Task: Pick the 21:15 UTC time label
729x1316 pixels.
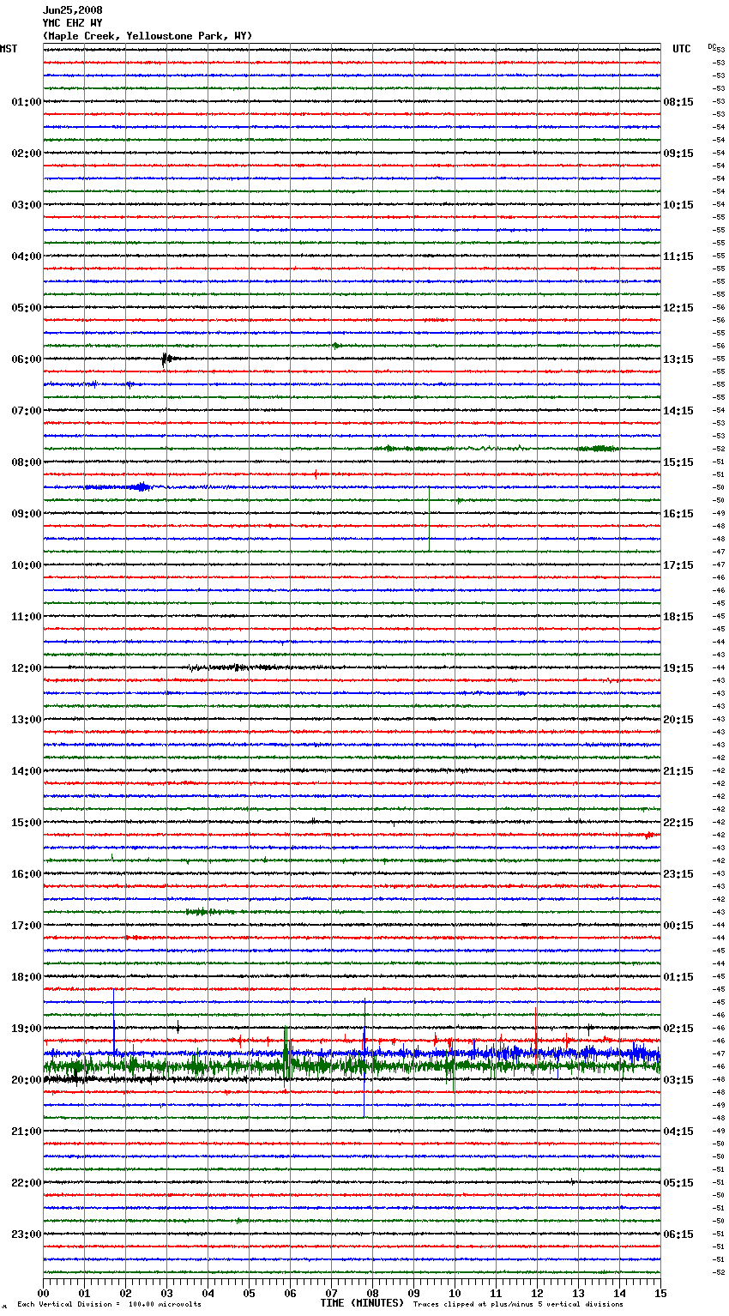Action: pos(678,771)
